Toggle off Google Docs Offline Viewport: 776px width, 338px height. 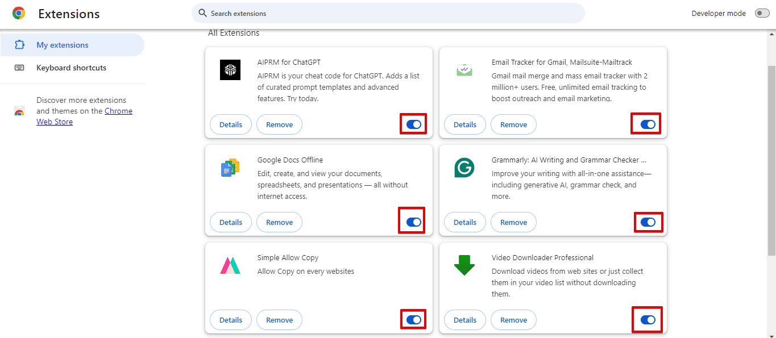(414, 222)
